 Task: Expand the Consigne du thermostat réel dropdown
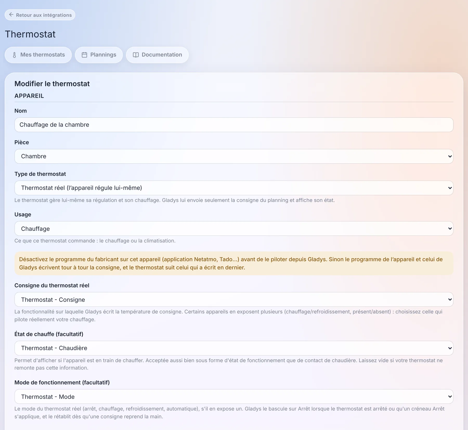click(x=234, y=299)
